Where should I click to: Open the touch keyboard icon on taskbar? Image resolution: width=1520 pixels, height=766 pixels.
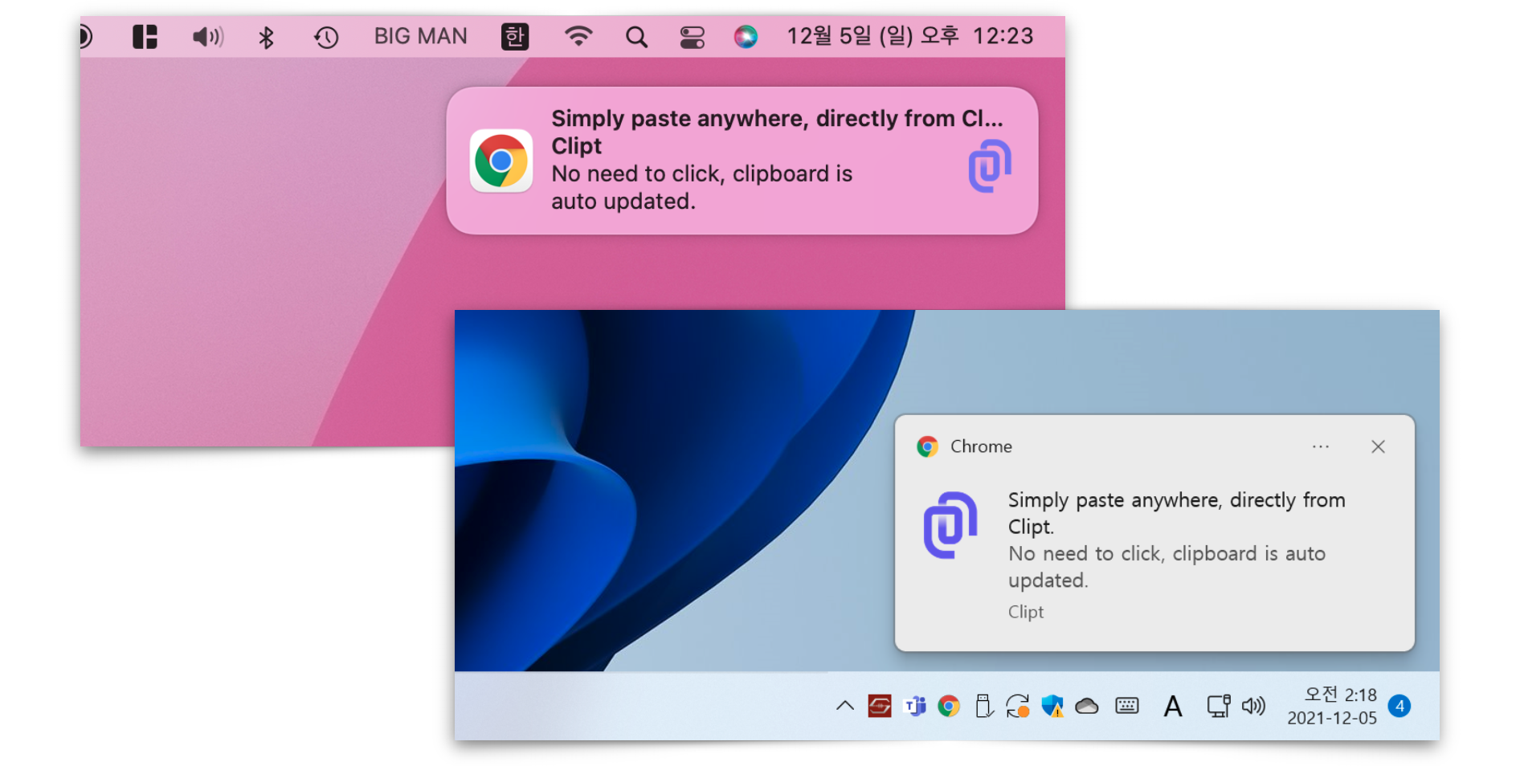[1127, 706]
